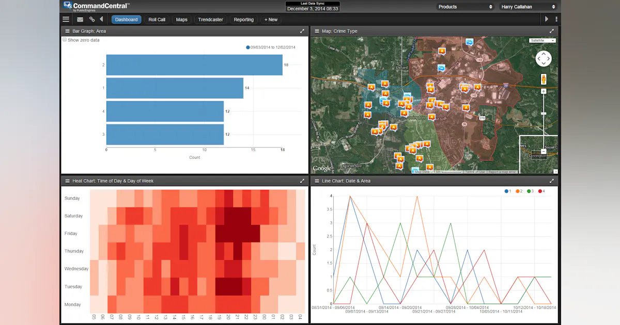
Task: Click the Bar Graph: Area panel title
Action: (x=89, y=31)
